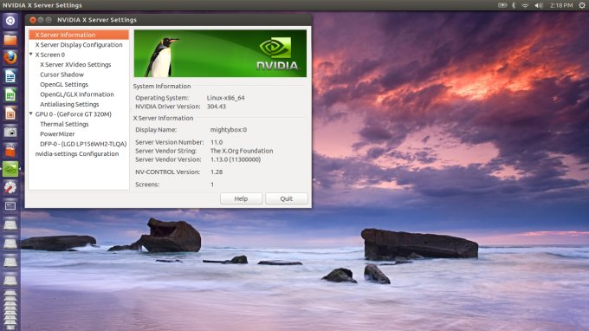589x331 pixels.
Task: Open the Cursor Shadow page
Action: point(62,75)
